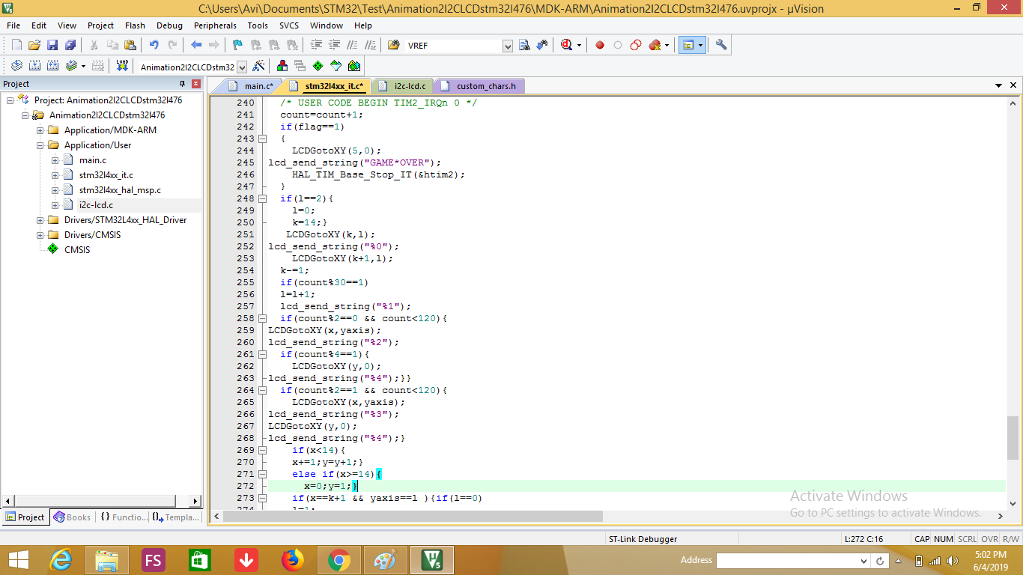Show the Functions panel tab
This screenshot has width=1023, height=575.
point(124,517)
